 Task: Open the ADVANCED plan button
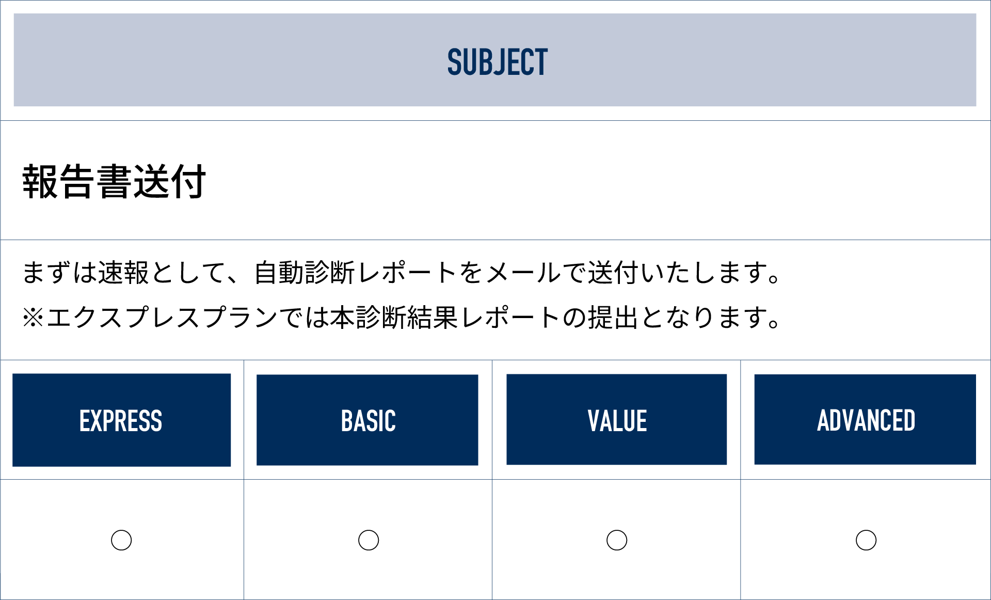coord(865,420)
